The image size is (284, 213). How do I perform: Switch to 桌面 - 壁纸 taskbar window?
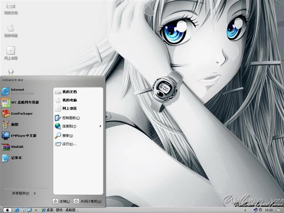60,210
